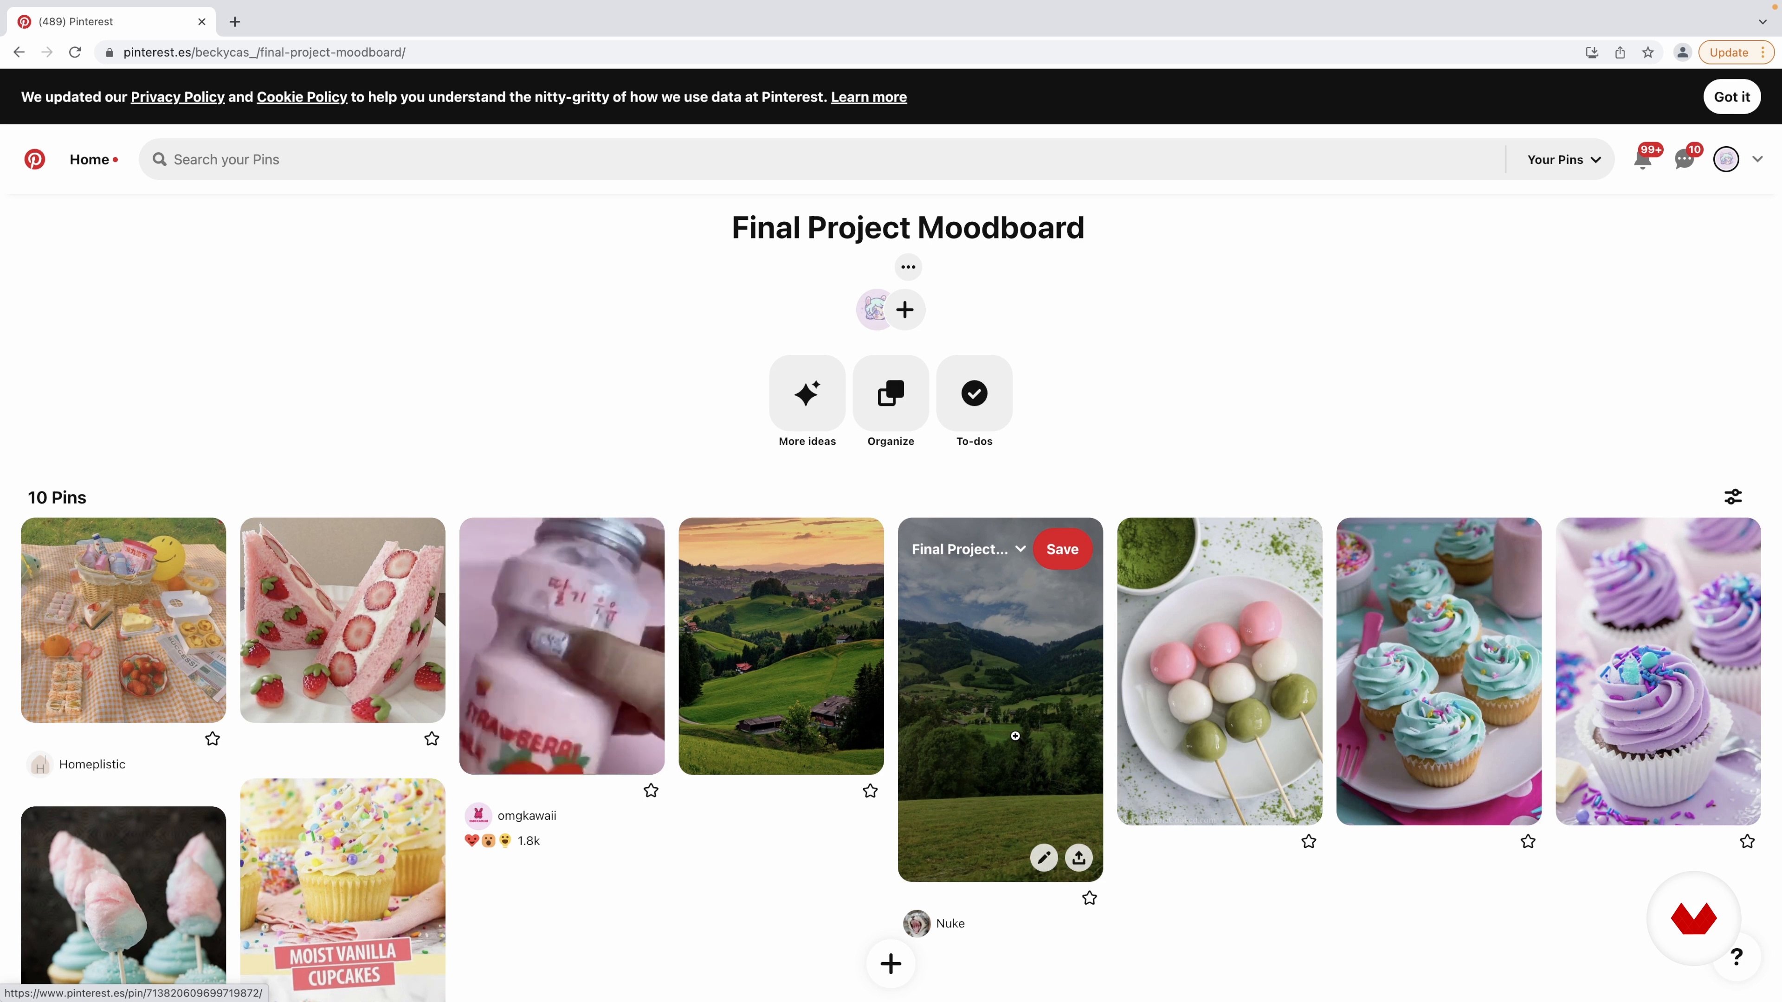This screenshot has width=1782, height=1002.
Task: Click the address bar URL
Action: tap(264, 52)
